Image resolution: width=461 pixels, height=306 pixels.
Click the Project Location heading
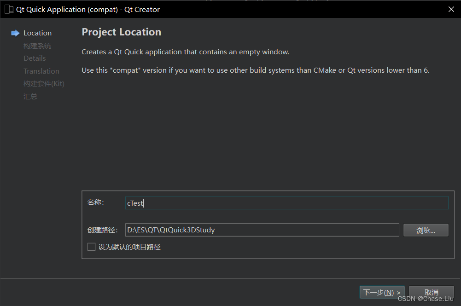pyautogui.click(x=121, y=32)
